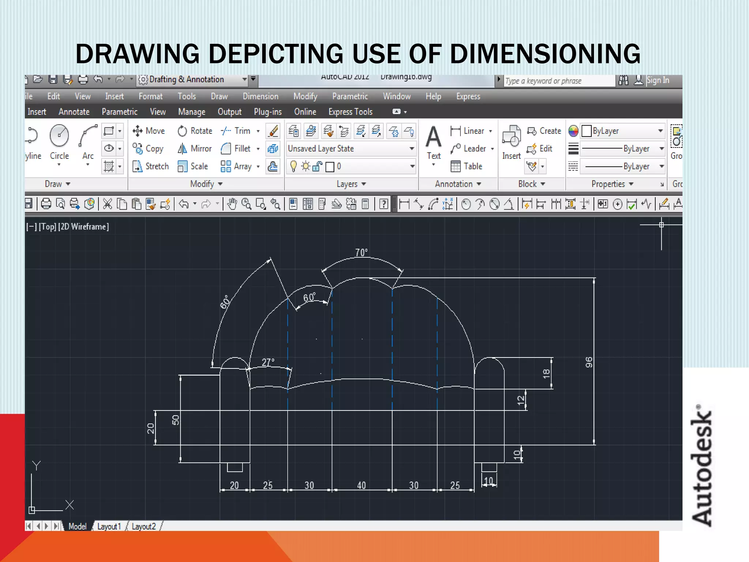Click the Help question mark toolbar icon
Image resolution: width=749 pixels, height=562 pixels.
coord(384,204)
